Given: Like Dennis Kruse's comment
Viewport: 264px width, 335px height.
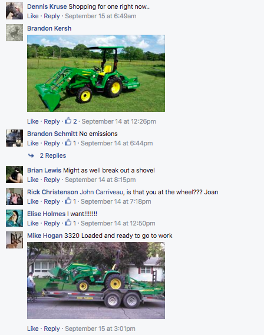Looking at the screenshot, I should click(x=33, y=16).
